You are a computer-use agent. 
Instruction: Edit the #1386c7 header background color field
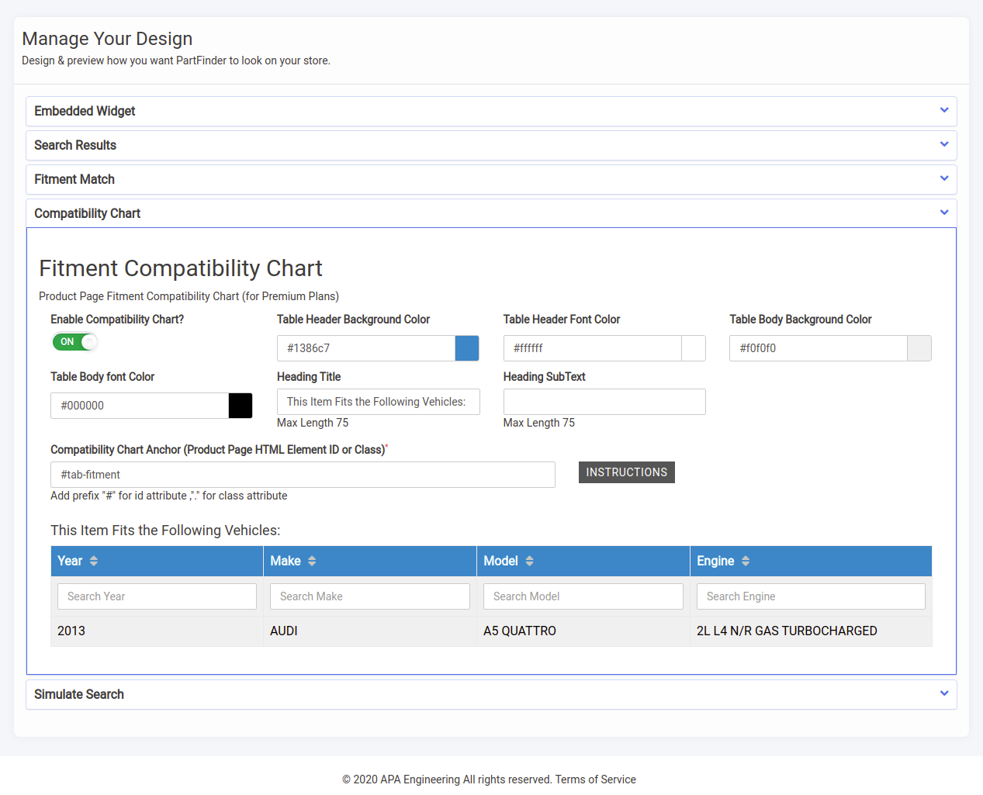[366, 348]
